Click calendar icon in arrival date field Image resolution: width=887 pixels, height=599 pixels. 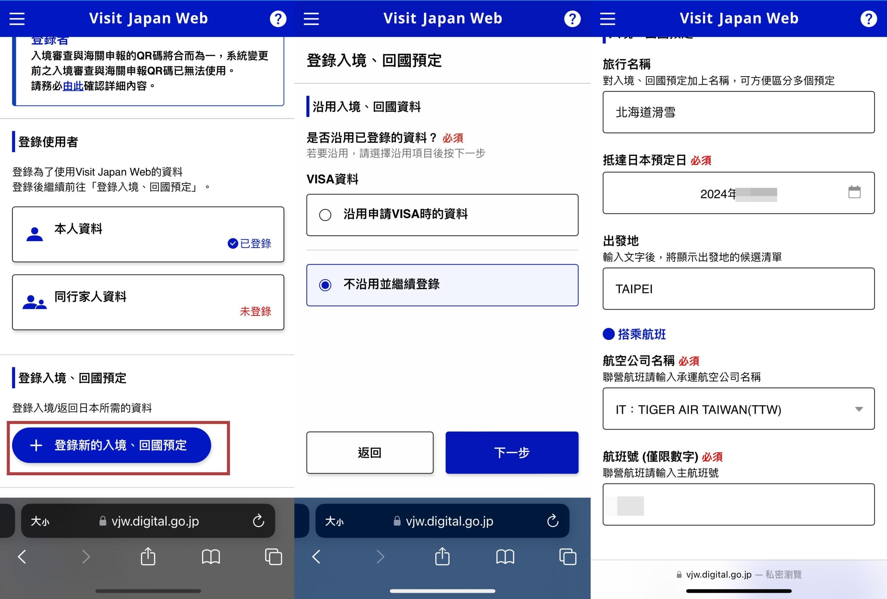click(x=854, y=192)
